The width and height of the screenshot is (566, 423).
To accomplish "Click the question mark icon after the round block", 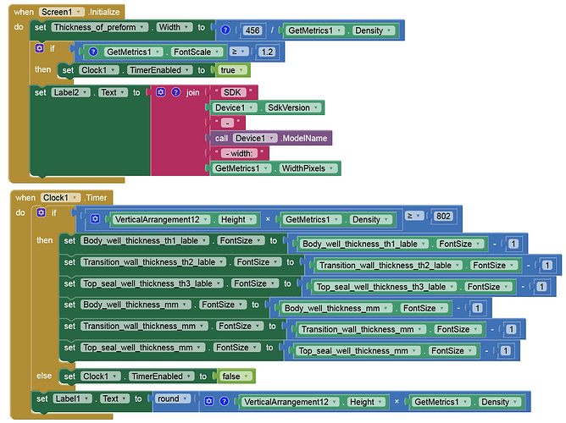I will pos(225,401).
